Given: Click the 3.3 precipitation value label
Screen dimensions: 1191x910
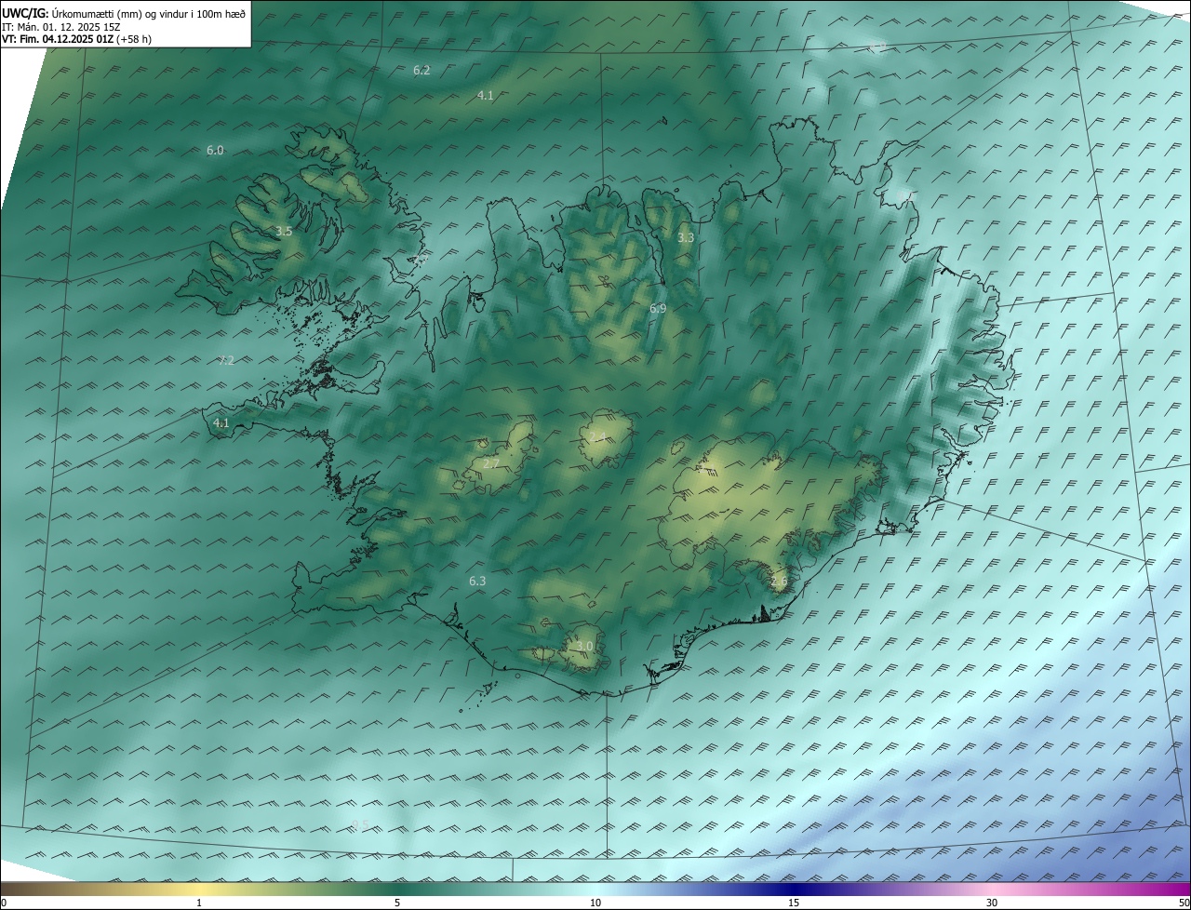Looking at the screenshot, I should point(686,238).
